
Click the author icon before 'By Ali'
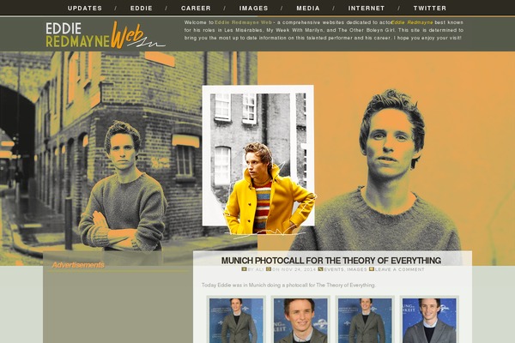coord(244,269)
